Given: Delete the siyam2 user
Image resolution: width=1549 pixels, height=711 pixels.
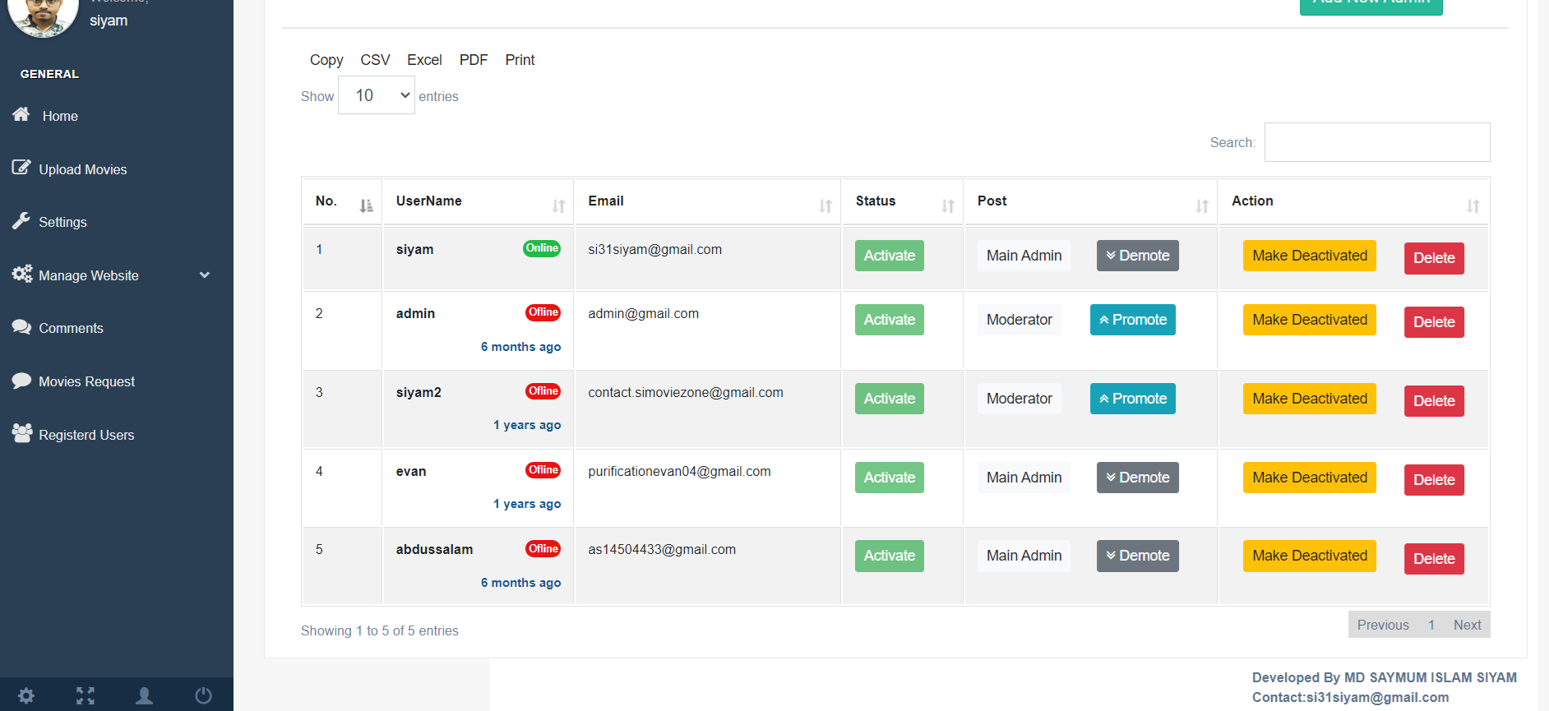Looking at the screenshot, I should (x=1434, y=401).
